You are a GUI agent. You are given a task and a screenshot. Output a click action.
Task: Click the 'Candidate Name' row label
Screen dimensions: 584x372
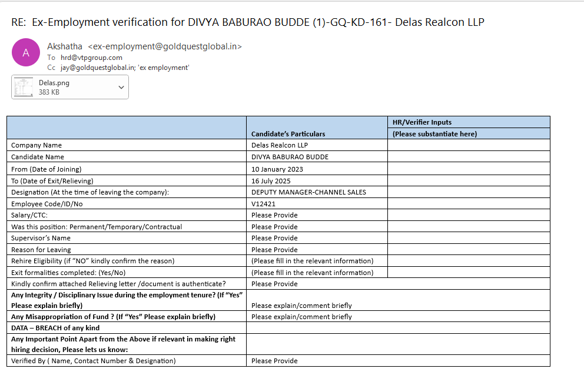pos(38,157)
